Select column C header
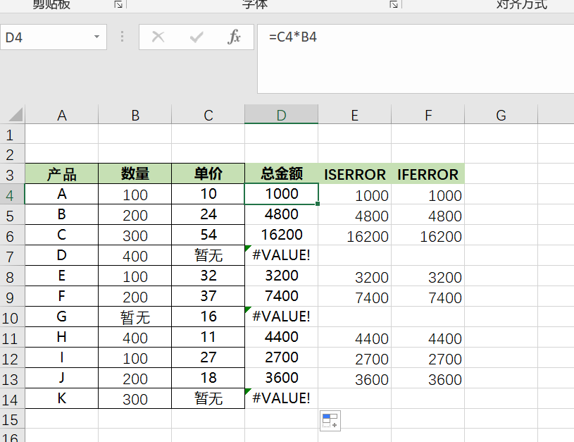The width and height of the screenshot is (574, 442). tap(208, 115)
